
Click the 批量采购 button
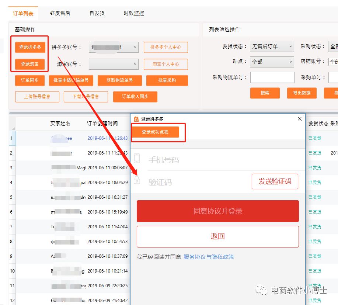[167, 80]
